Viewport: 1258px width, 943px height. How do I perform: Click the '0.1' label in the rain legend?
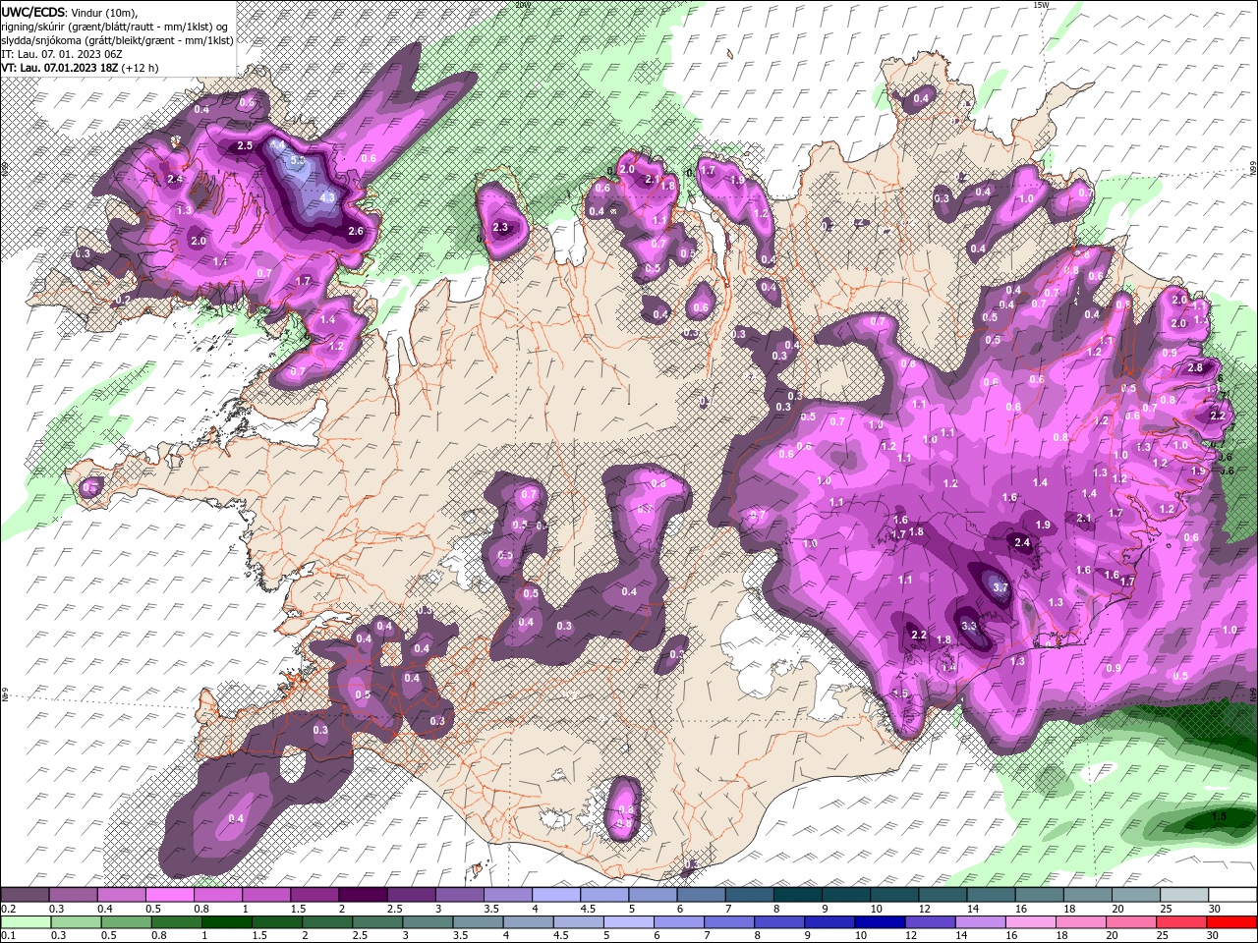coord(8,936)
